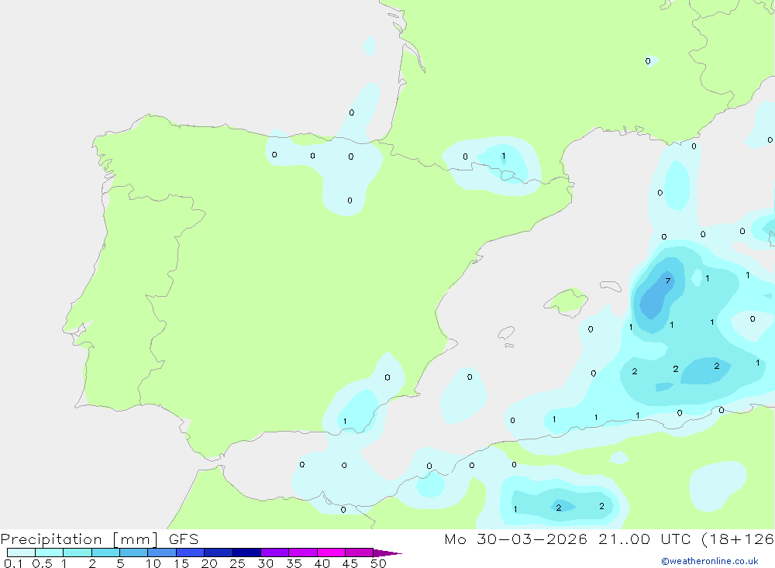Click the '(18+126' forecast run text
775x568 pixels.
[738, 539]
